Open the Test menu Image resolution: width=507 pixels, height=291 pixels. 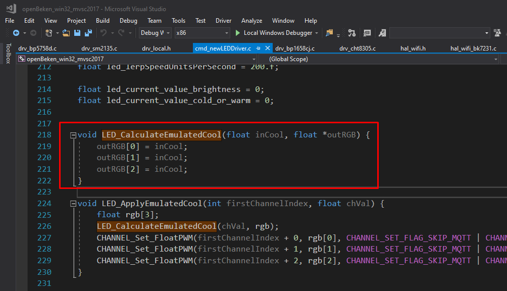pyautogui.click(x=200, y=21)
